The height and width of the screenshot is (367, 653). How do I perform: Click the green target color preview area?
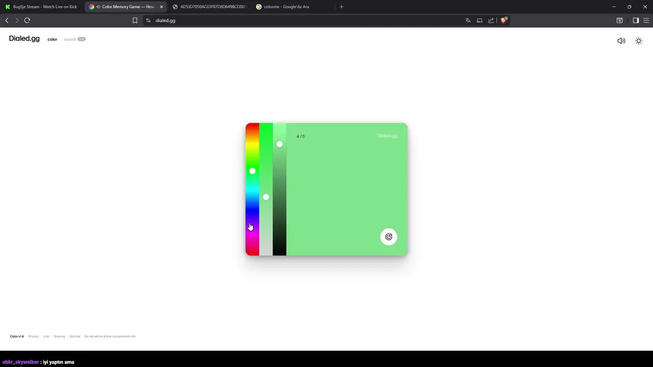[x=347, y=189]
